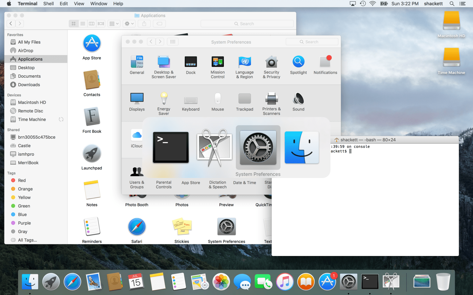Open Photos from the Dock
473x295 pixels.
[x=221, y=281]
